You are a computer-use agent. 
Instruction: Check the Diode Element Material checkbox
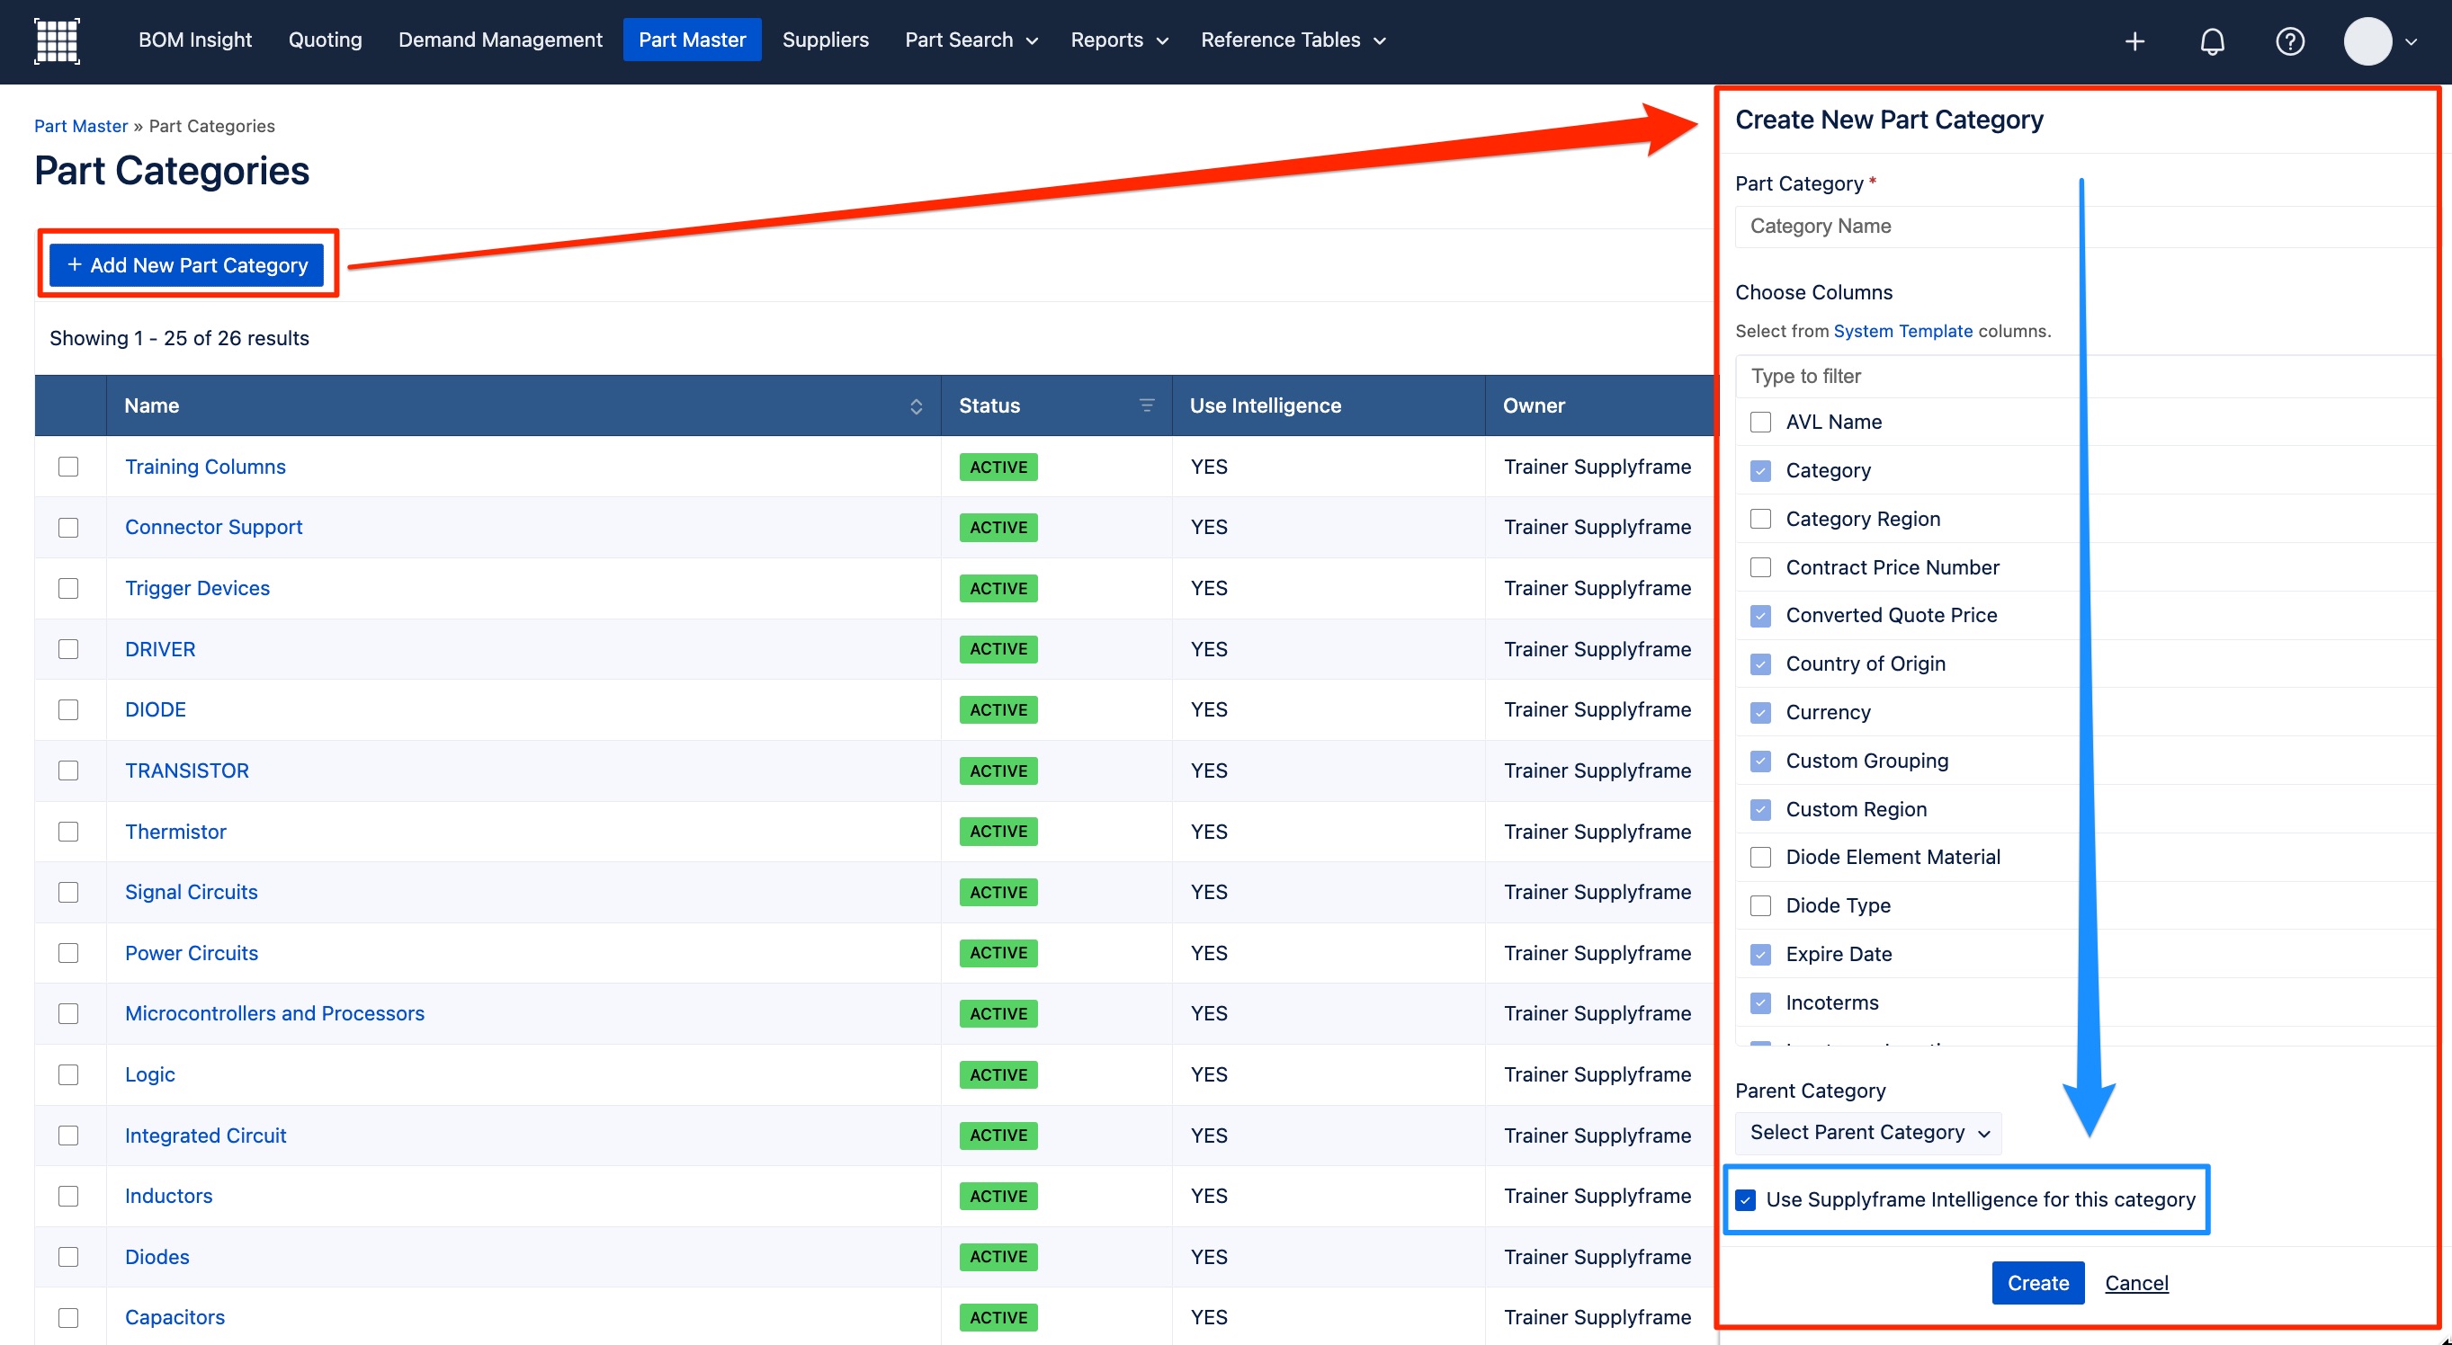[1760, 857]
